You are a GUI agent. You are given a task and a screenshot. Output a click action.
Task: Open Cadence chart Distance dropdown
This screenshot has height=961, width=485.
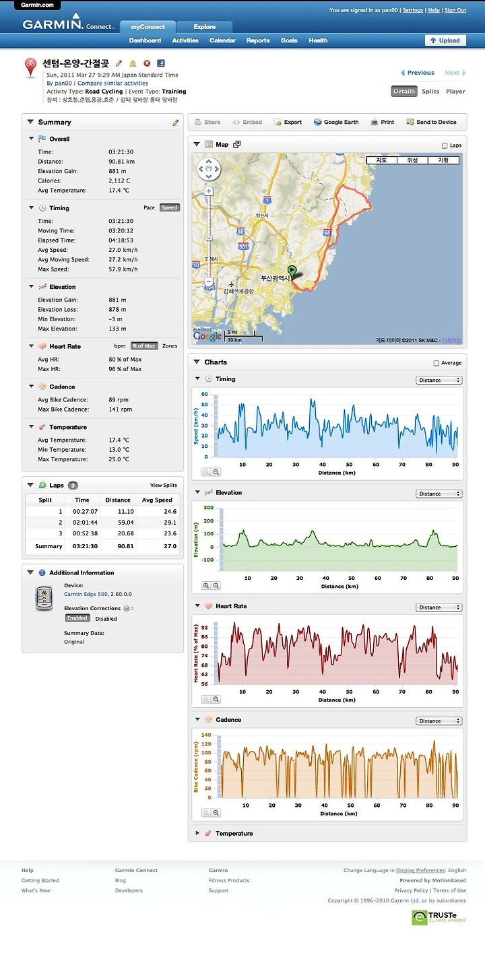[x=439, y=721]
